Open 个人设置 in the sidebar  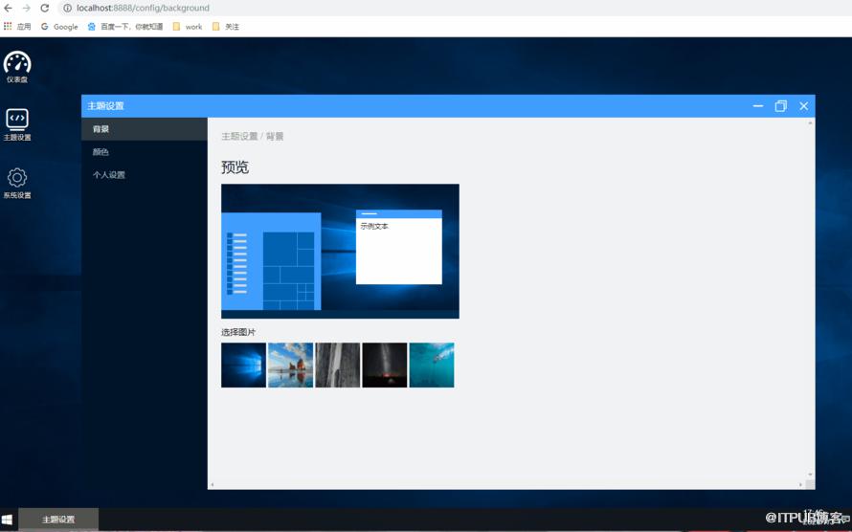(x=145, y=175)
